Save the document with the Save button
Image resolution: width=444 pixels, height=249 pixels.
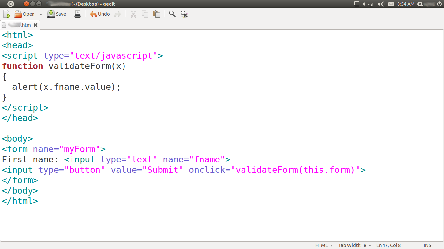[x=57, y=14]
